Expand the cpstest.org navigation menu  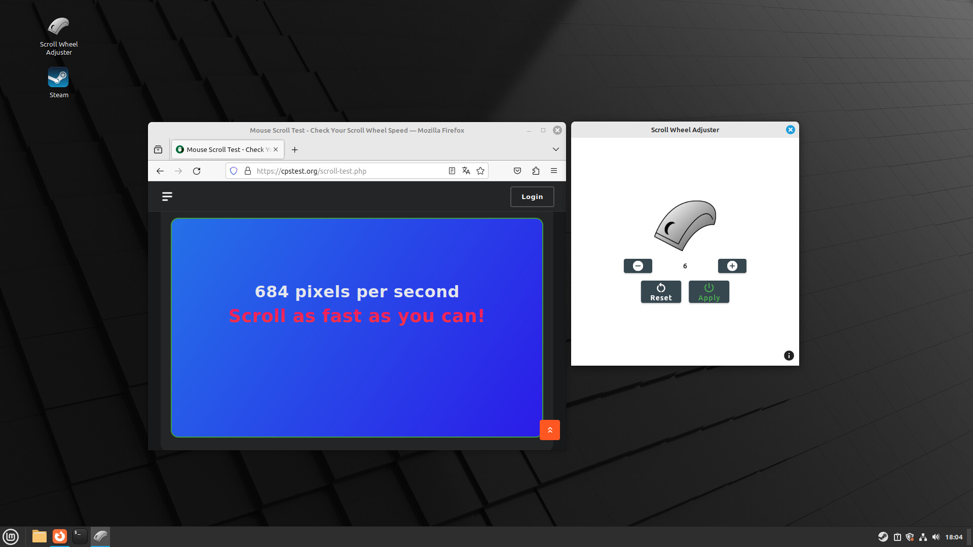pyautogui.click(x=167, y=197)
